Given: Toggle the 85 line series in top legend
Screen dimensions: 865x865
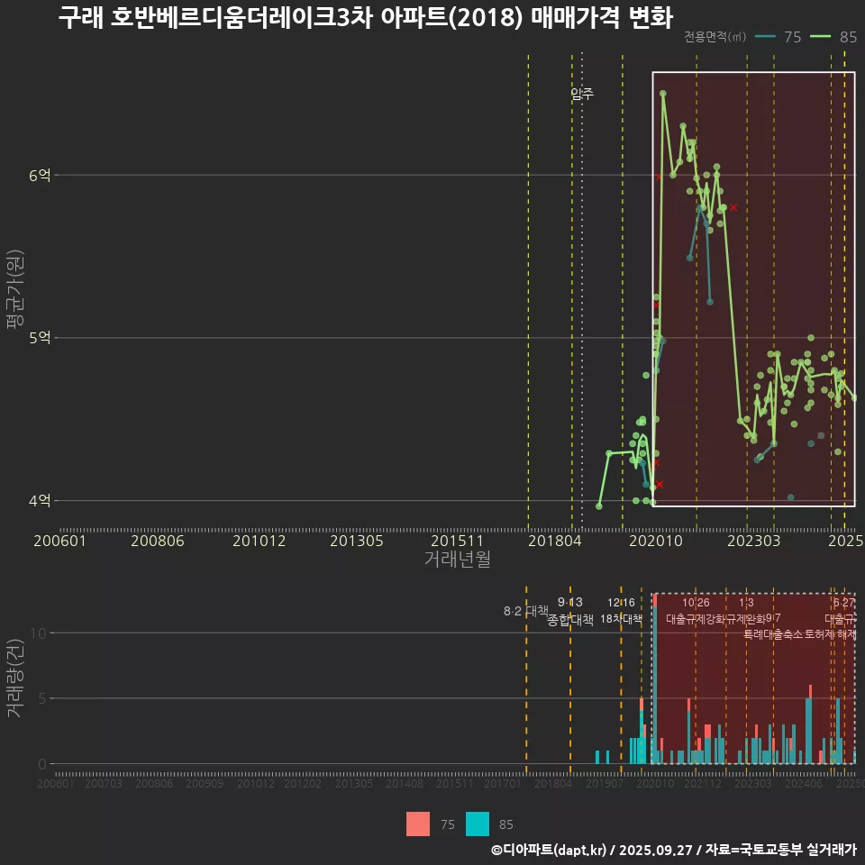Looking at the screenshot, I should [x=833, y=37].
